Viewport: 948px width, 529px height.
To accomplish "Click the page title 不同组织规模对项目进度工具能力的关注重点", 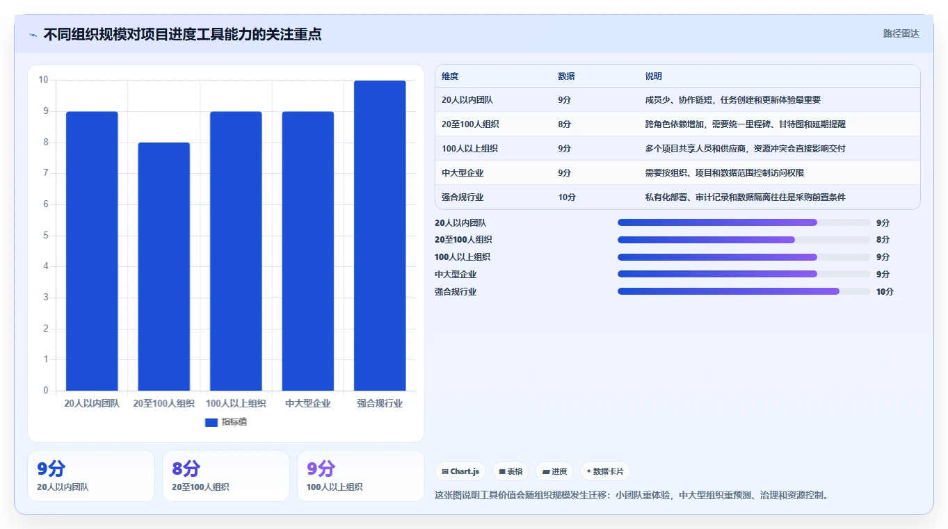I will click(182, 34).
